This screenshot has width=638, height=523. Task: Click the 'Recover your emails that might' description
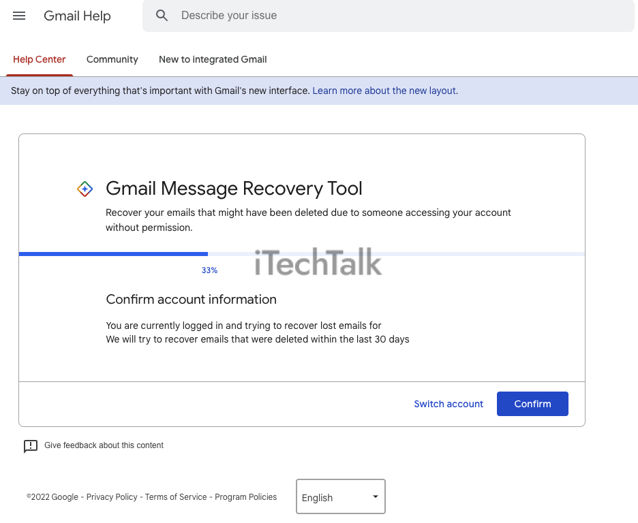(x=308, y=220)
